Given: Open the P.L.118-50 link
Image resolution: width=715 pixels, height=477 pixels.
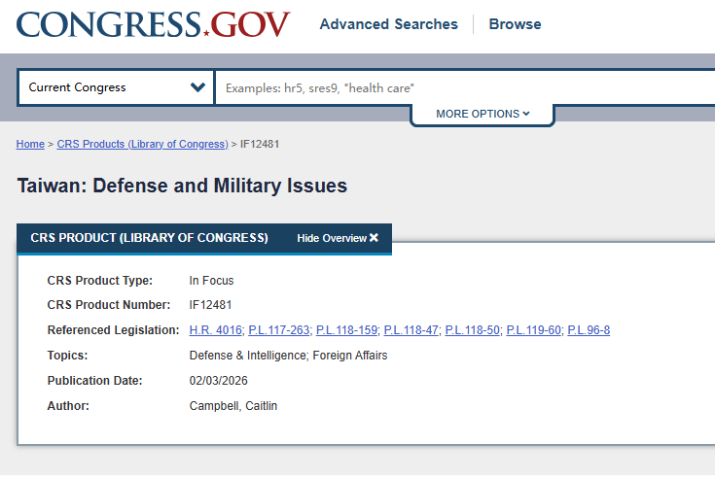Looking at the screenshot, I should pyautogui.click(x=471, y=330).
